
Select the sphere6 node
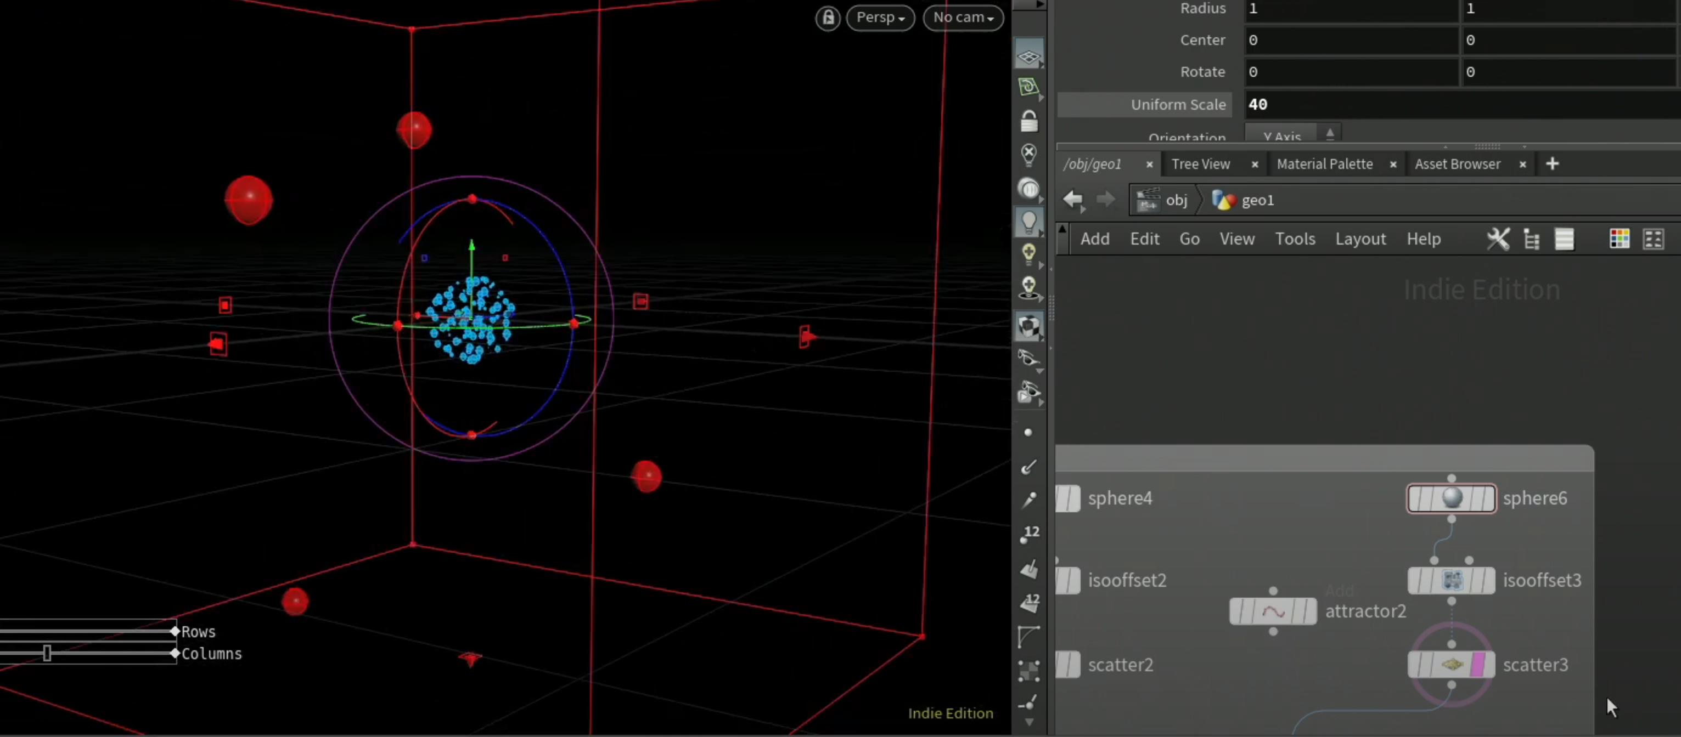pos(1451,498)
